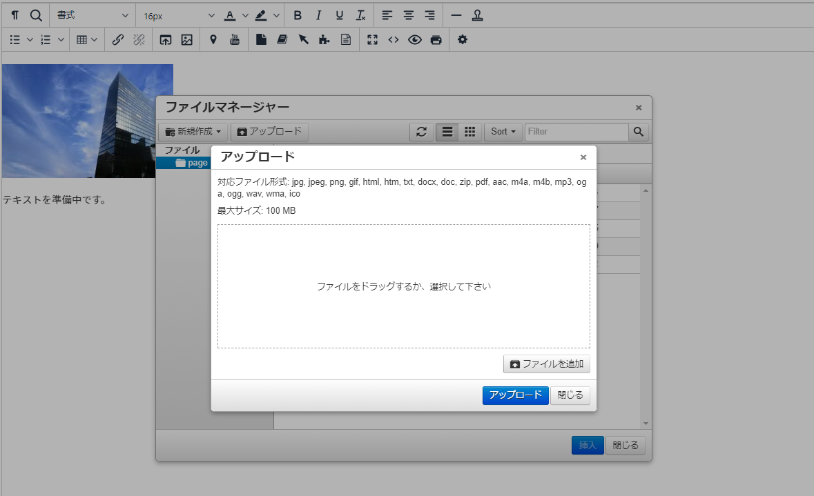814x496 pixels.
Task: Insert a map with location pin icon
Action: (213, 39)
